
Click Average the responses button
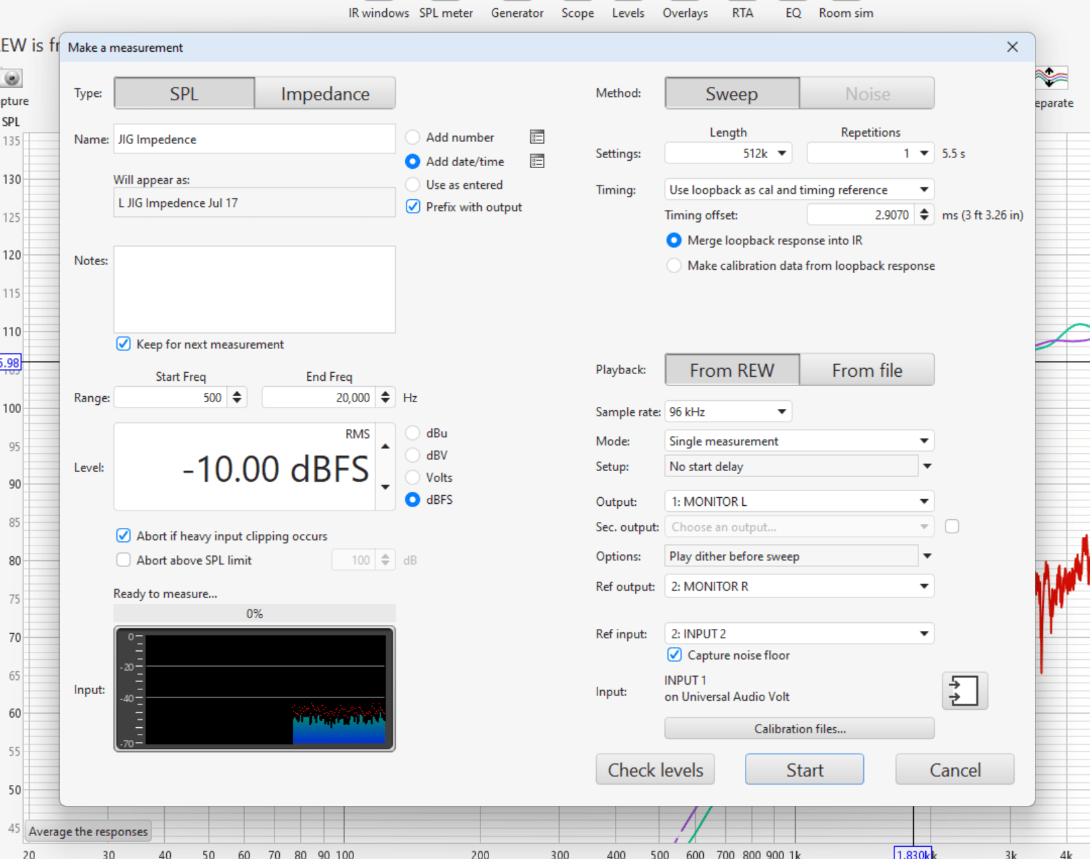click(88, 831)
